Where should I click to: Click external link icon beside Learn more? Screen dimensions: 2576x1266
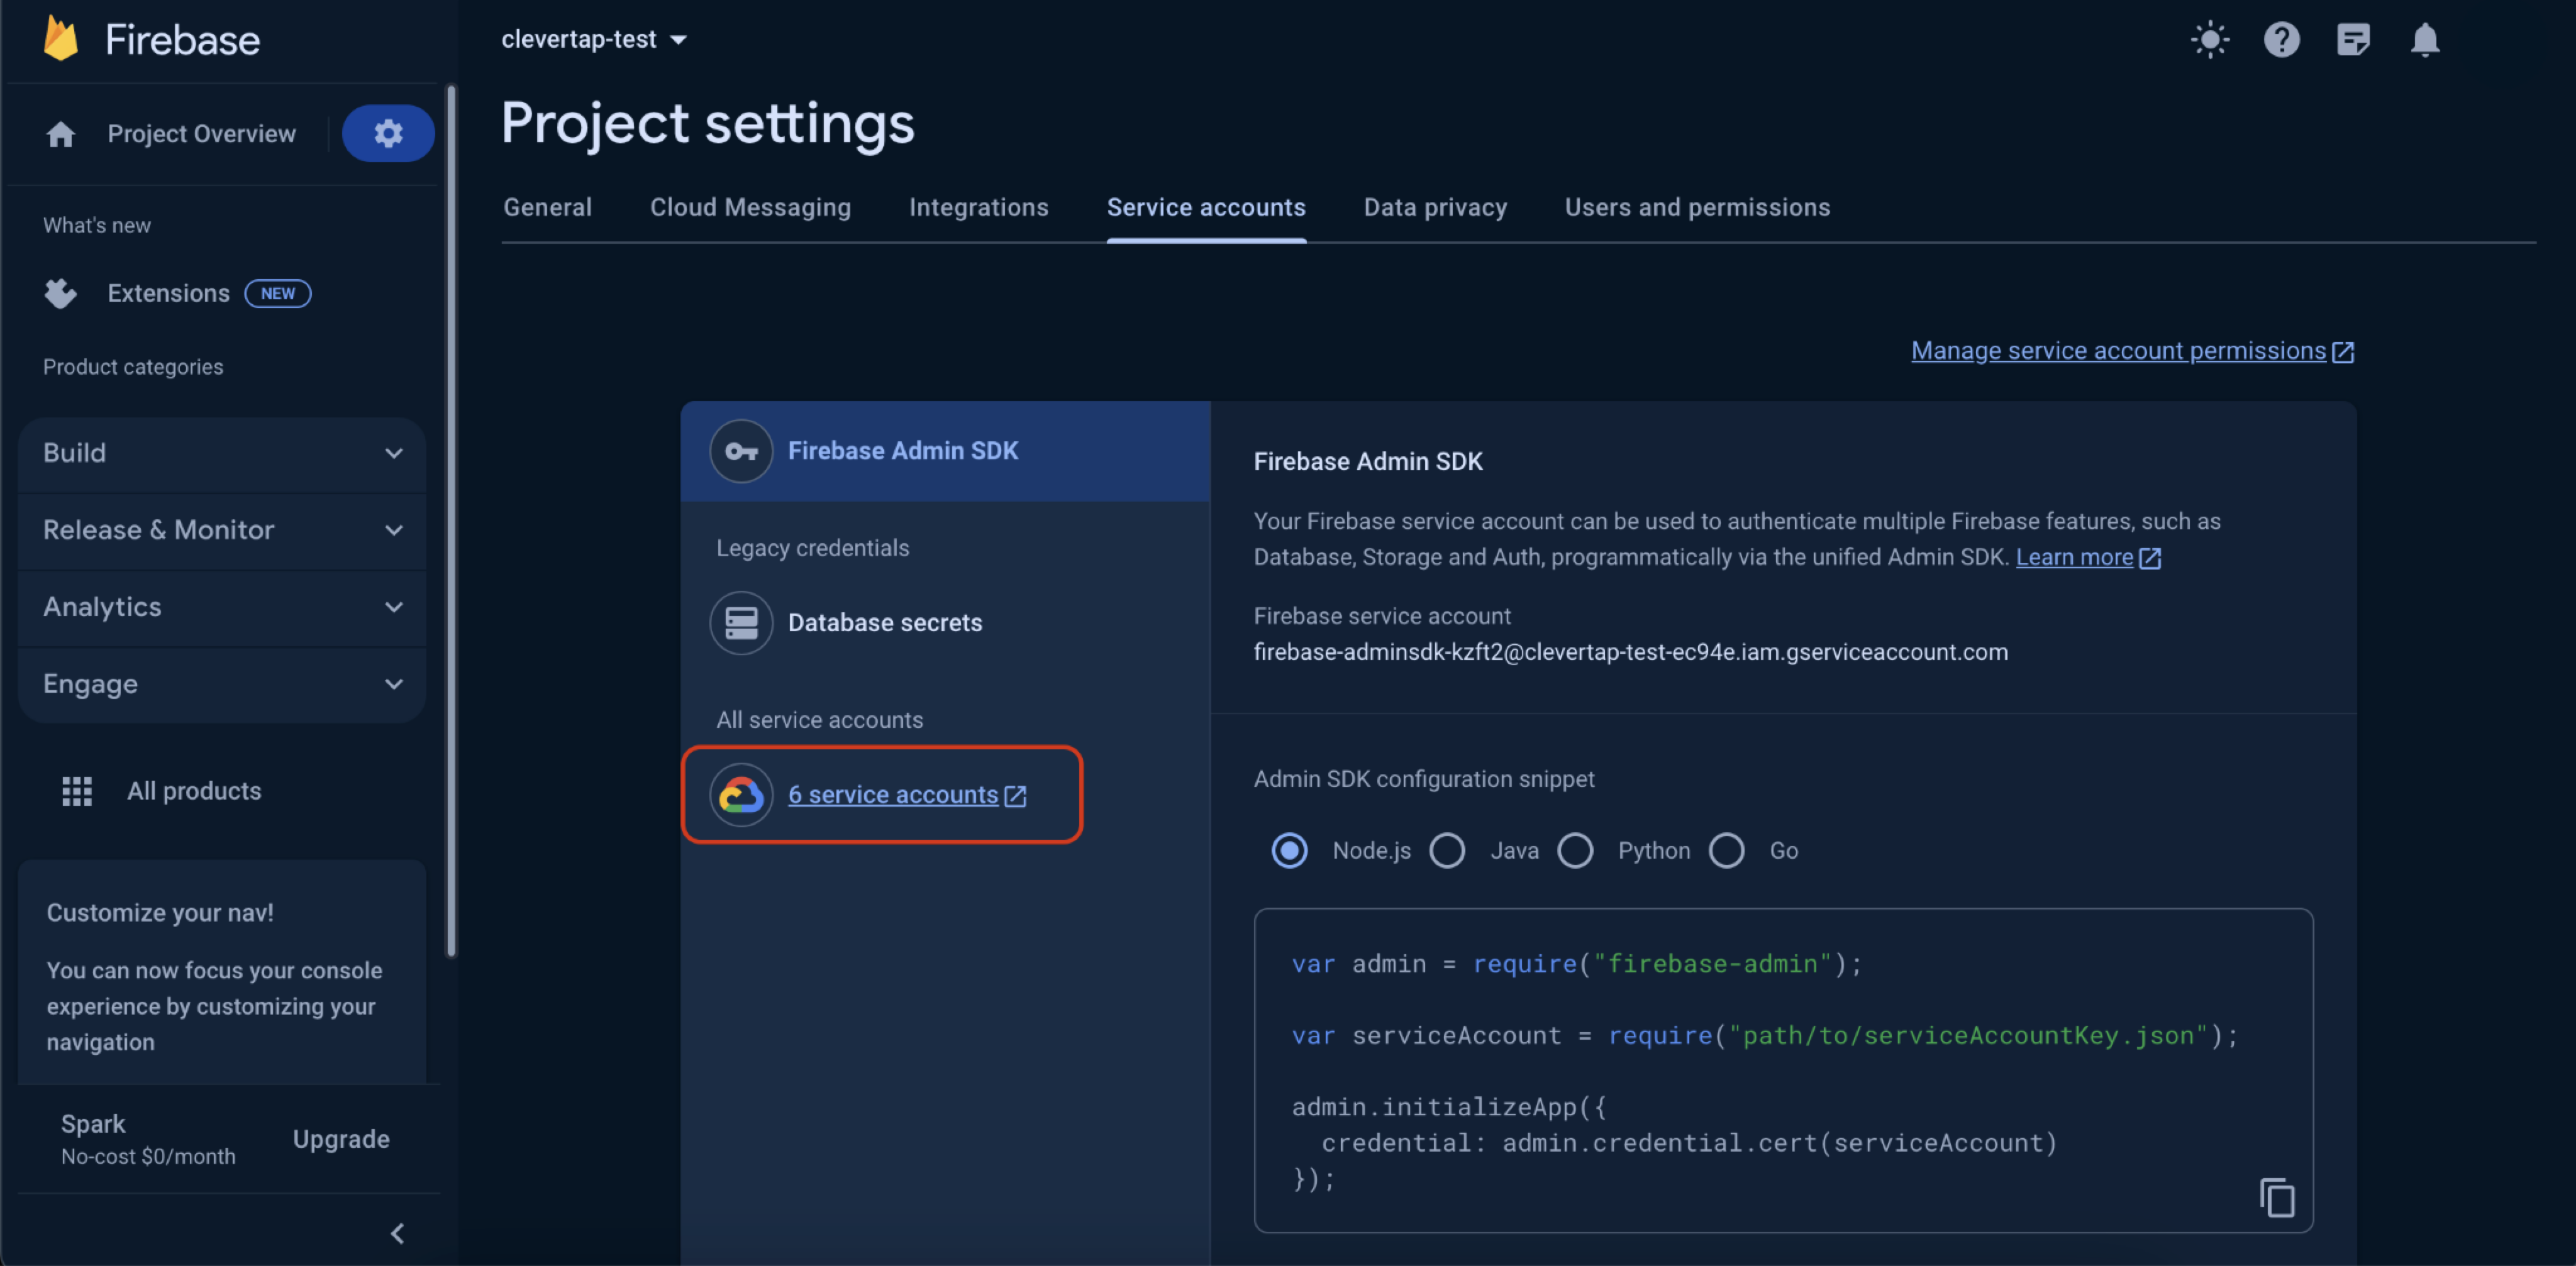[2150, 559]
